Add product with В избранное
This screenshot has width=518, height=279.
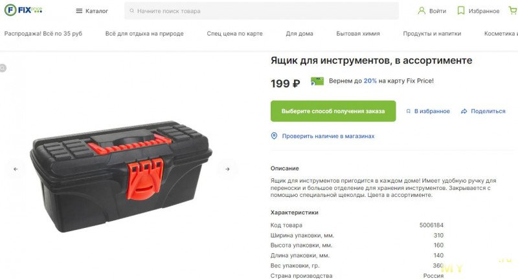pos(428,111)
